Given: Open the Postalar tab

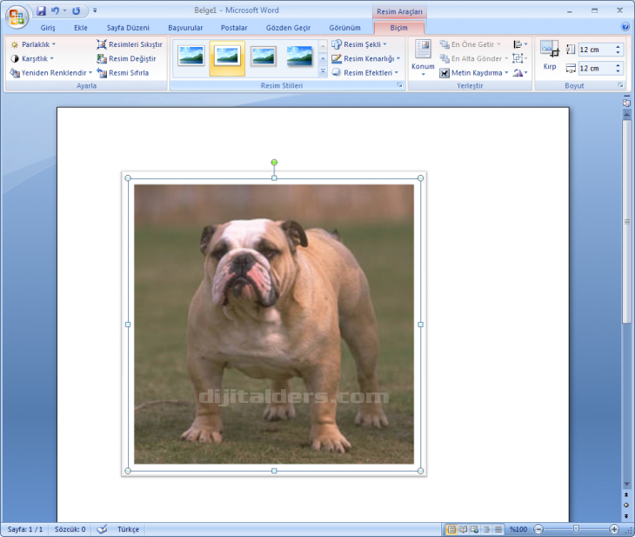Looking at the screenshot, I should tap(234, 28).
